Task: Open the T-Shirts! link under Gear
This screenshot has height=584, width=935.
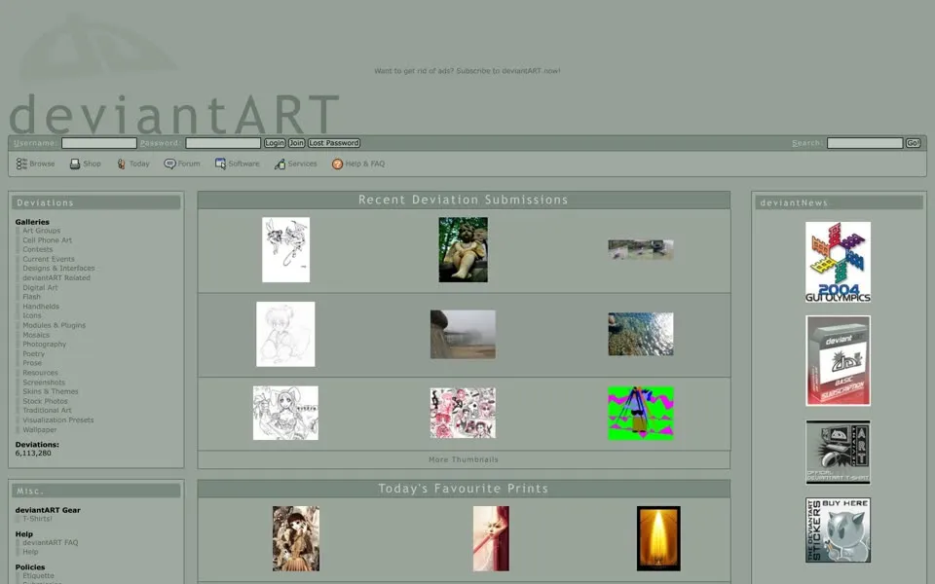Action: pyautogui.click(x=37, y=519)
